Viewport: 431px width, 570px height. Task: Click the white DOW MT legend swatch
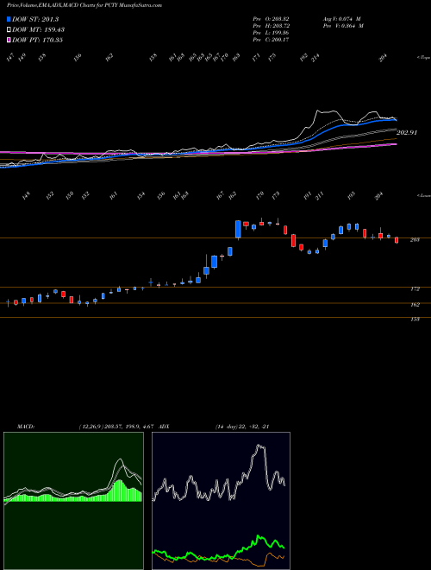[9, 30]
